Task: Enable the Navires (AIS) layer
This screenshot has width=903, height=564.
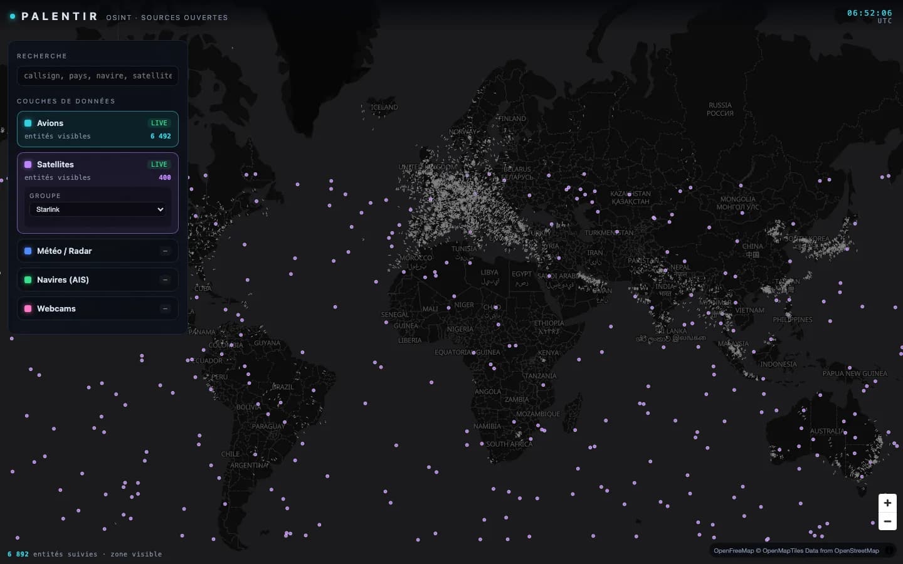Action: (98, 279)
